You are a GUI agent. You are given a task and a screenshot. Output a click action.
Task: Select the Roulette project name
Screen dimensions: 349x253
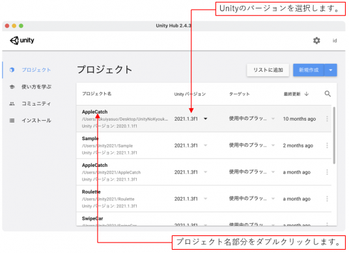(x=91, y=192)
